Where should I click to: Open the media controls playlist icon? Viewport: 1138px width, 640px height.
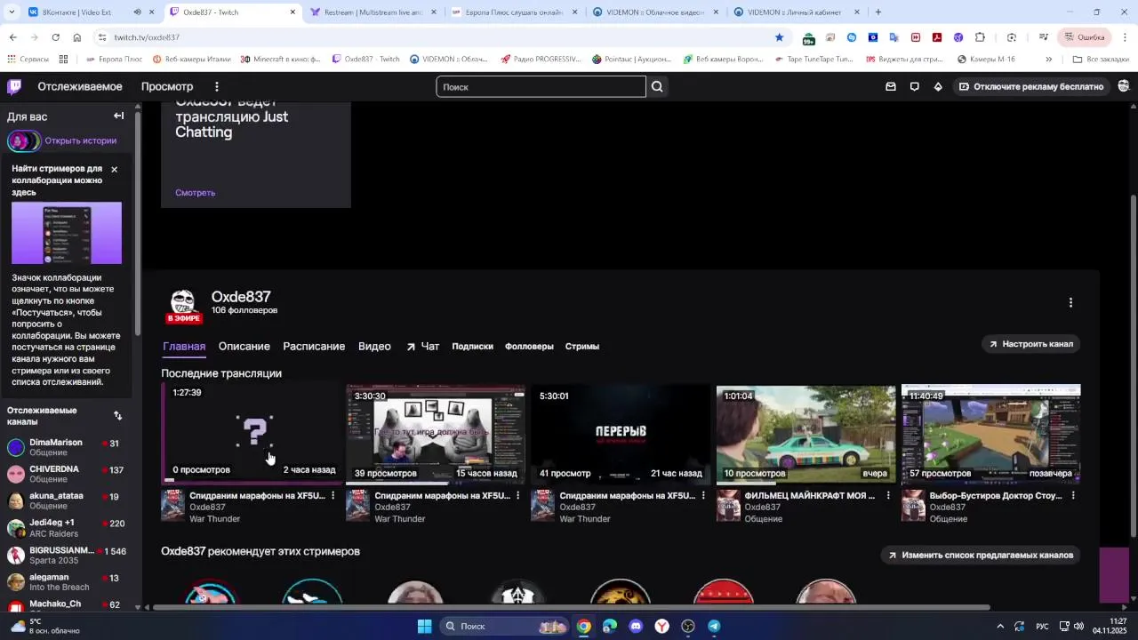coord(1044,37)
